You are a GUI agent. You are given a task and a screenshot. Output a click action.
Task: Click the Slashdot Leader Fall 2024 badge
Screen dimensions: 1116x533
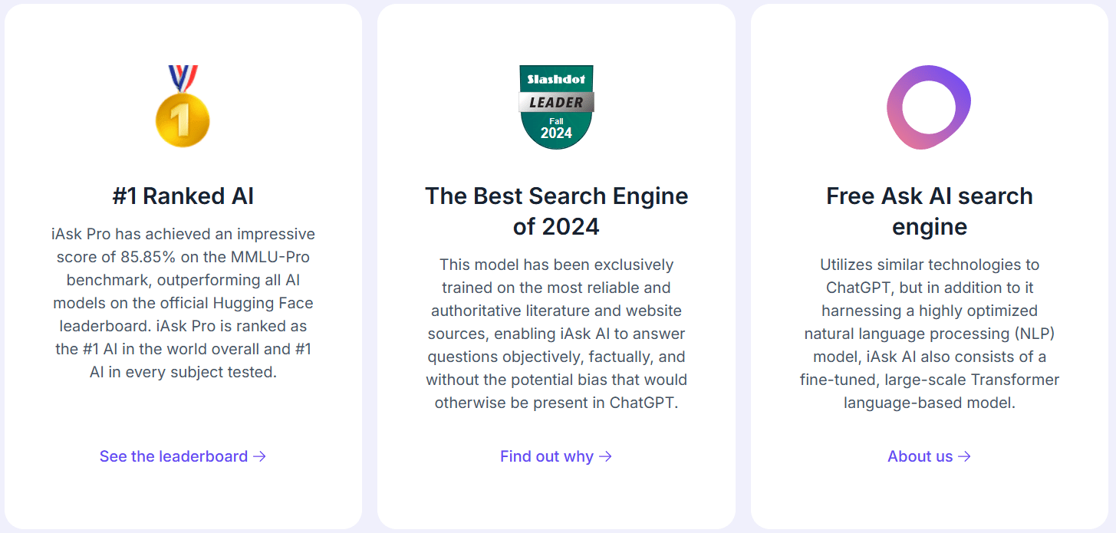[556, 107]
